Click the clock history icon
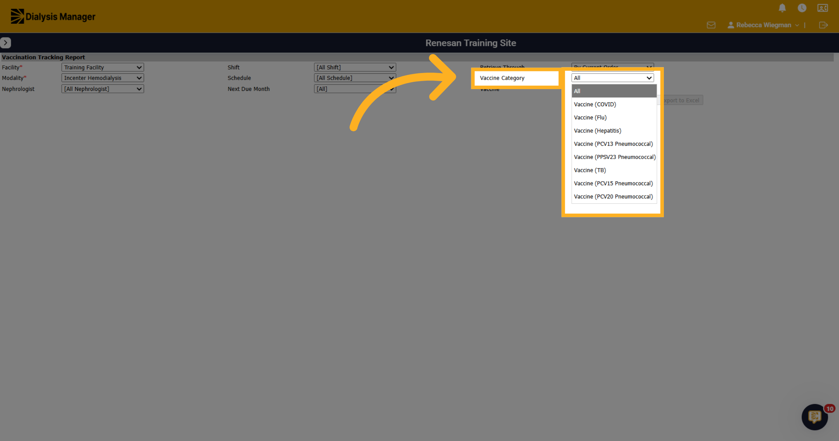Screen dimensions: 839x441 pos(802,8)
